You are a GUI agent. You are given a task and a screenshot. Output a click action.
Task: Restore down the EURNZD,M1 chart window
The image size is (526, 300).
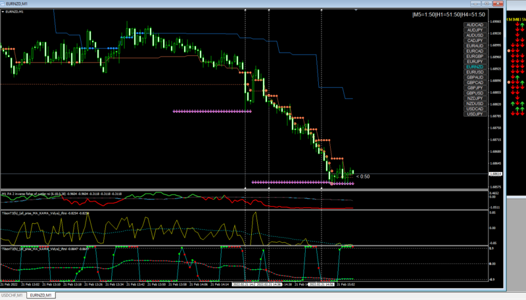coord(487,4)
